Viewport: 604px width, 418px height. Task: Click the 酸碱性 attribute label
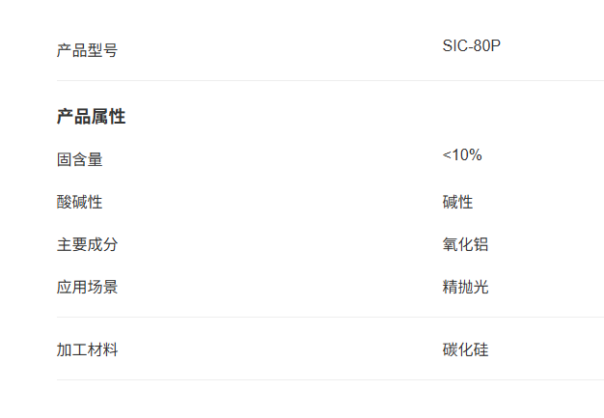[80, 202]
